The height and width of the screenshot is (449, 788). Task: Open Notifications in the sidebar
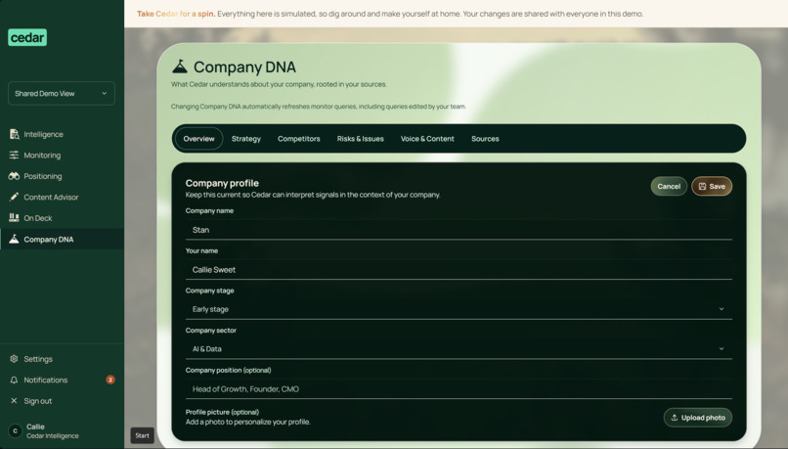[46, 381]
